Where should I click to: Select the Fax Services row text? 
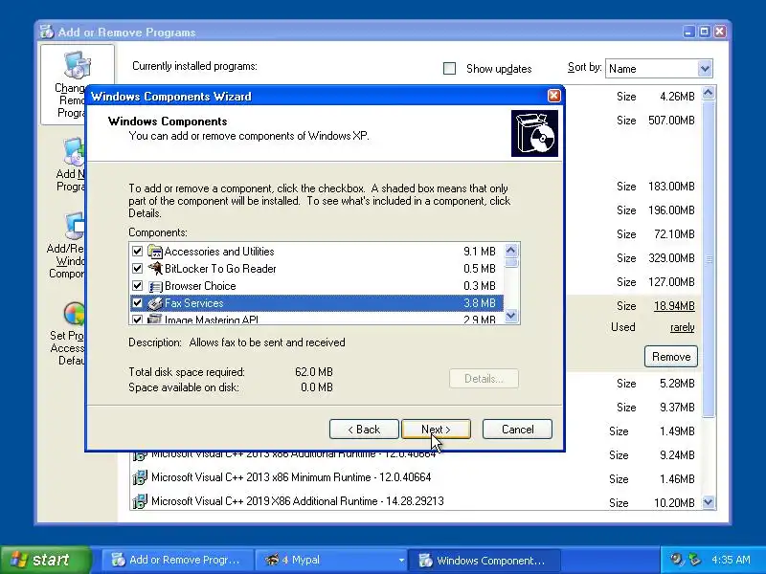tap(194, 303)
